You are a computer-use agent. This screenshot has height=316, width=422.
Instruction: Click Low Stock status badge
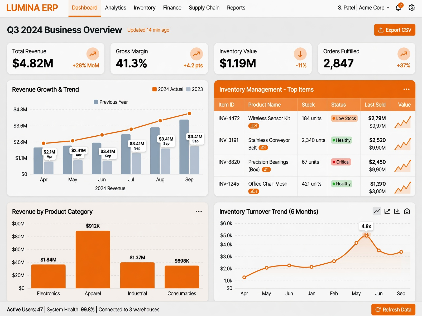[x=344, y=118]
